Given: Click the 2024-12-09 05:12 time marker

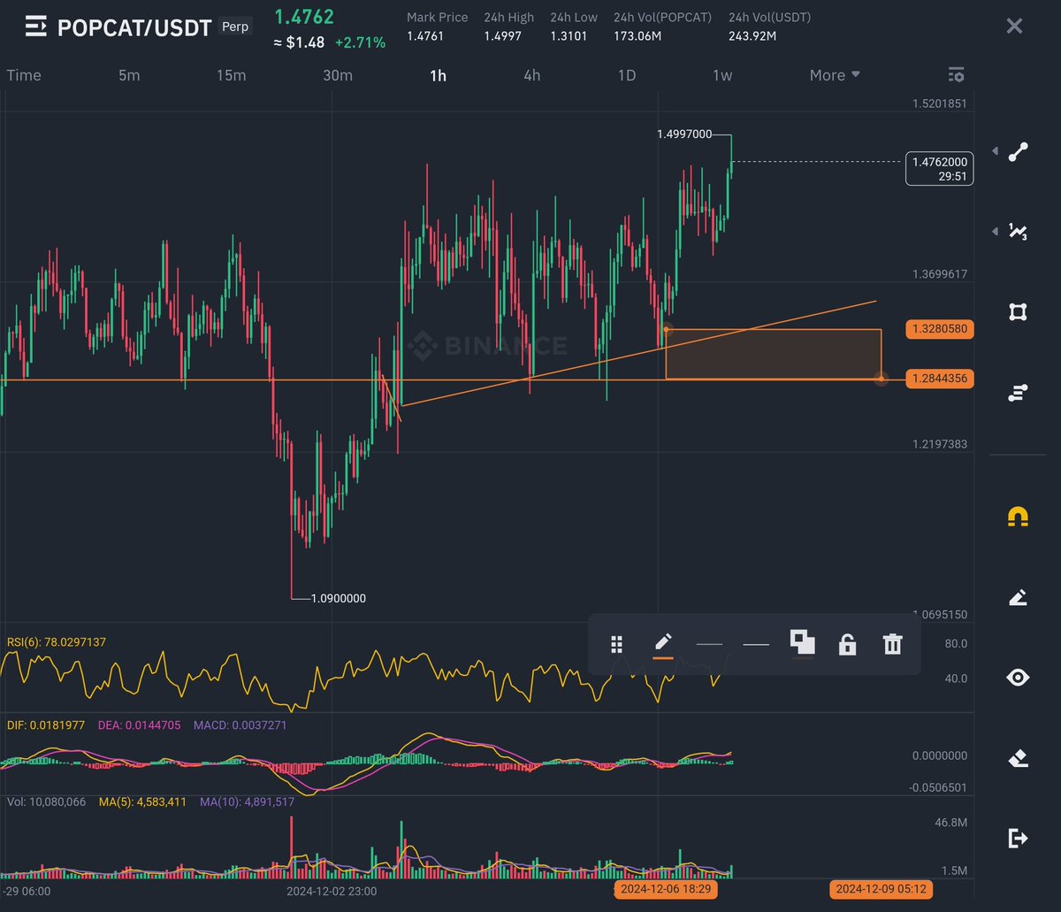Looking at the screenshot, I should pyautogui.click(x=882, y=889).
